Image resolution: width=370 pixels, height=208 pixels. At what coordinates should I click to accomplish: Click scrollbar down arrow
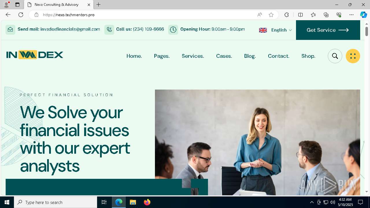tap(367, 192)
